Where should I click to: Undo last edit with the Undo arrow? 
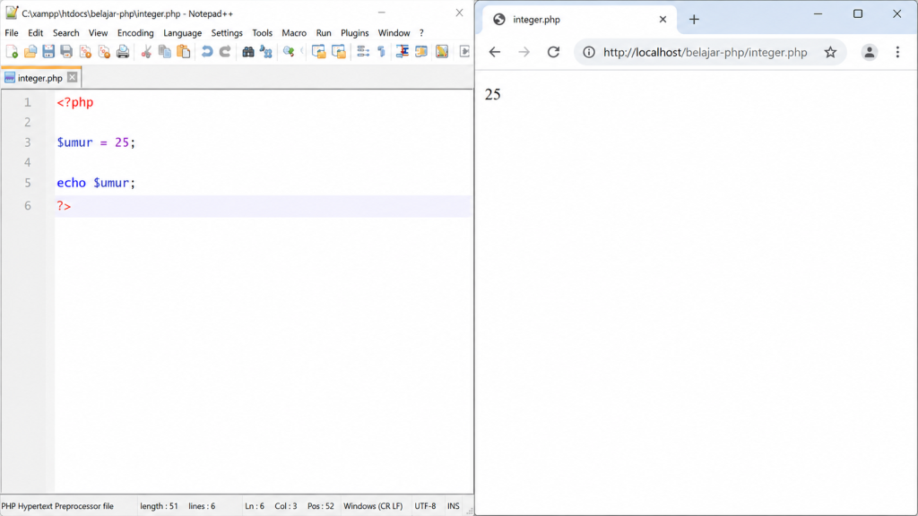[207, 52]
